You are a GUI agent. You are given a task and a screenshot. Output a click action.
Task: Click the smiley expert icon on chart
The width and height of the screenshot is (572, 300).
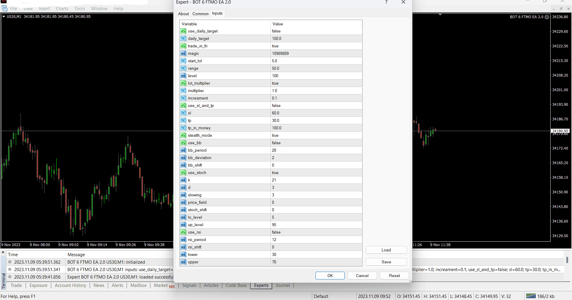pyautogui.click(x=547, y=17)
